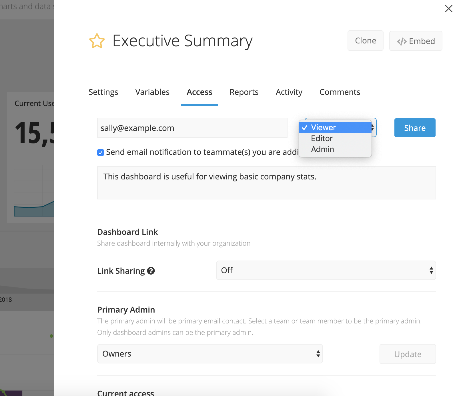Click the blue Share button
Viewport: 459px width, 396px height.
click(415, 128)
